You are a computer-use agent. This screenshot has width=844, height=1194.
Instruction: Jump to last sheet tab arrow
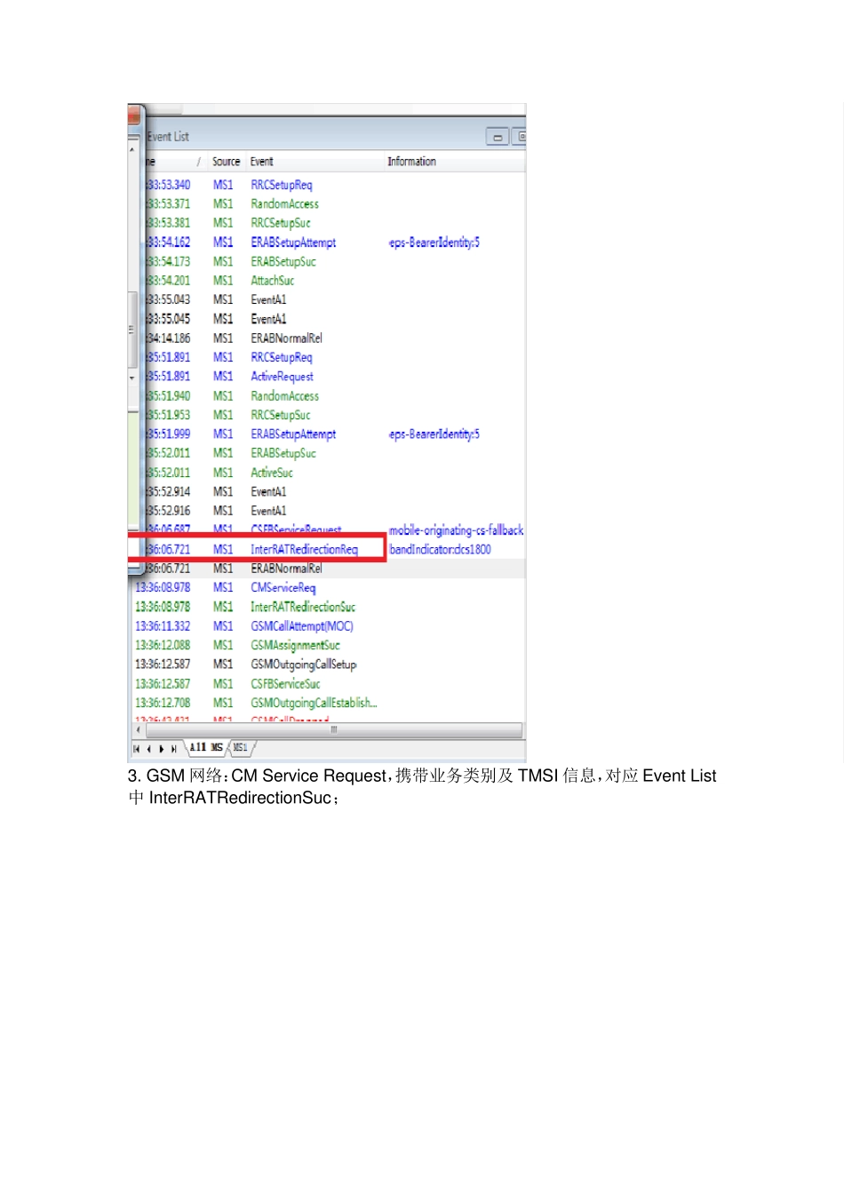(x=173, y=749)
